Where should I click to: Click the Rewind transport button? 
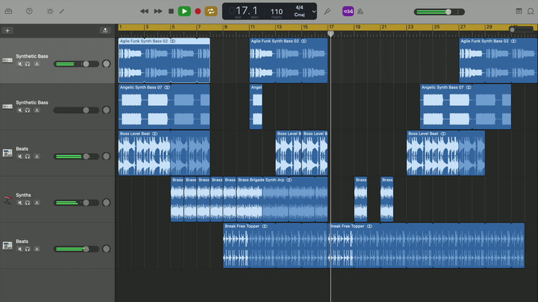click(144, 12)
